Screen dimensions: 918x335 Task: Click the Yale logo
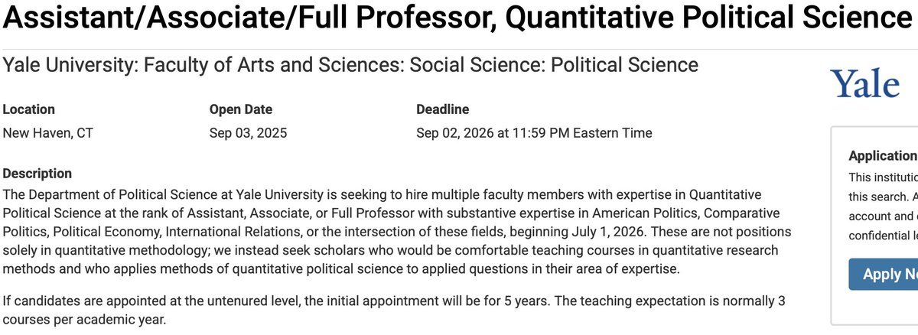pyautogui.click(x=864, y=83)
